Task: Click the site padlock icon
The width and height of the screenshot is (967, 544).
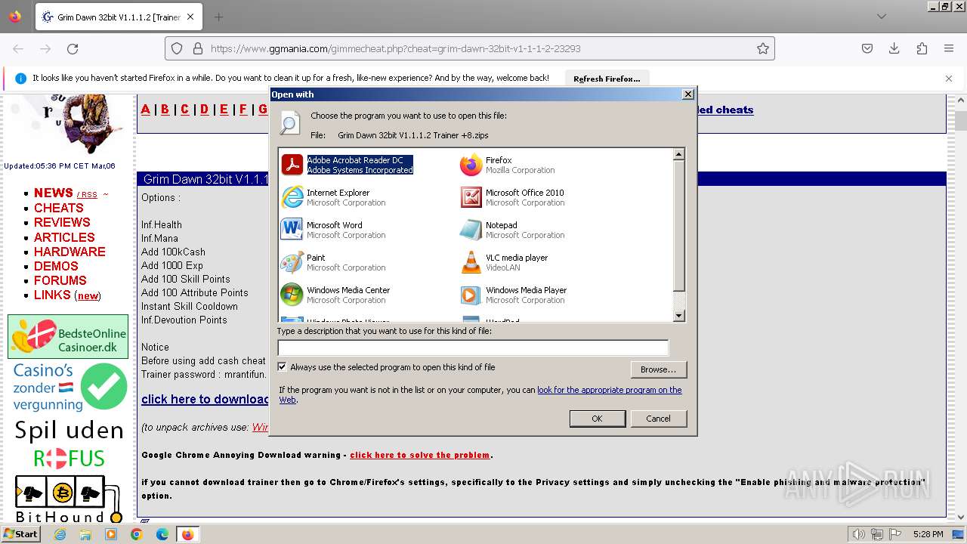Action: tap(198, 48)
